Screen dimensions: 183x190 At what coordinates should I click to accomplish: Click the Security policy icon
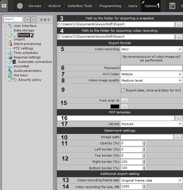(x=15, y=80)
